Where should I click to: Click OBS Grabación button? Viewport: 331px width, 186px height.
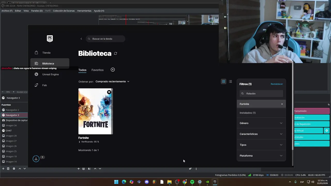pos(312,118)
